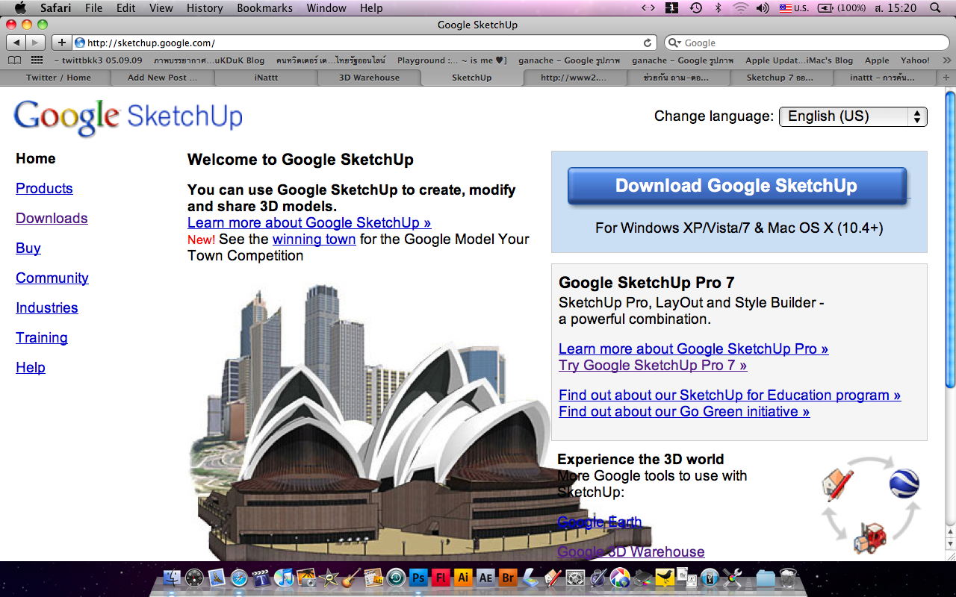Screen dimensions: 956x597
Task: Open the Trash in the dock
Action: (787, 577)
